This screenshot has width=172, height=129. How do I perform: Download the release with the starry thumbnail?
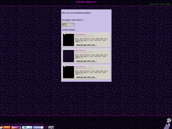86,61
